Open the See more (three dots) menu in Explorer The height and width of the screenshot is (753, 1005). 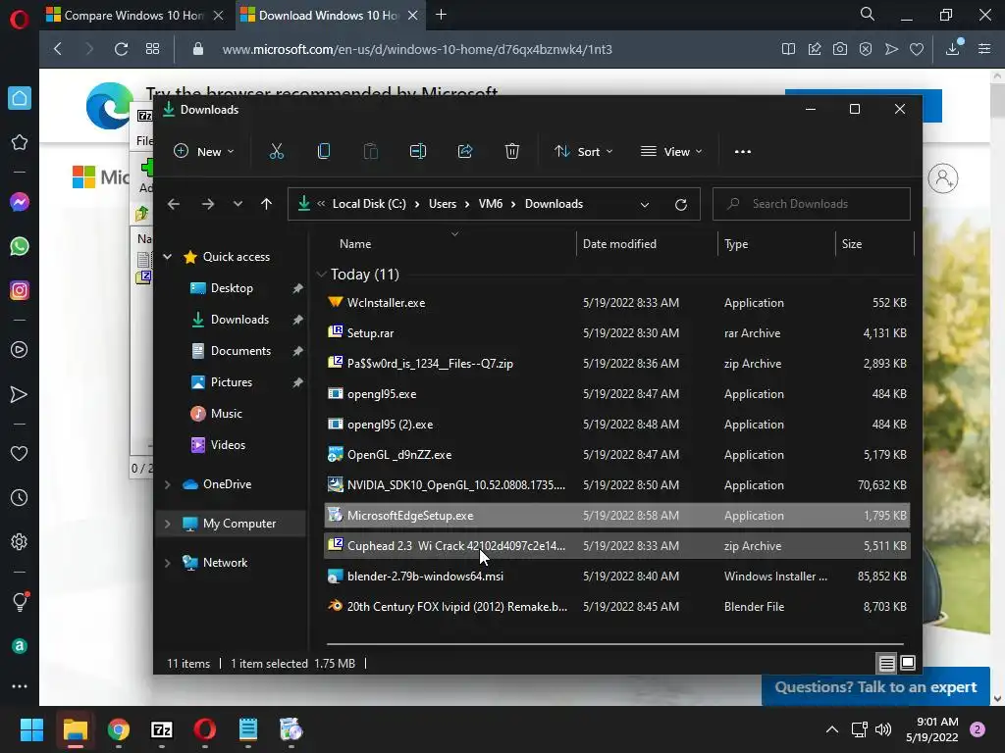point(742,152)
